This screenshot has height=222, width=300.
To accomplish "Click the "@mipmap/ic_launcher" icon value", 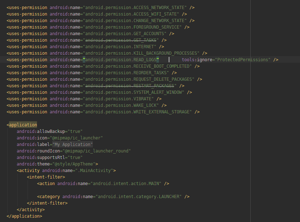I will pyautogui.click(x=76, y=138).
